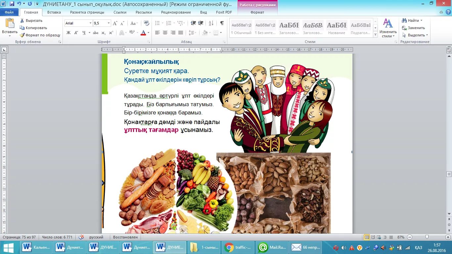Align text to the left
The height and width of the screenshot is (254, 452).
click(x=158, y=33)
